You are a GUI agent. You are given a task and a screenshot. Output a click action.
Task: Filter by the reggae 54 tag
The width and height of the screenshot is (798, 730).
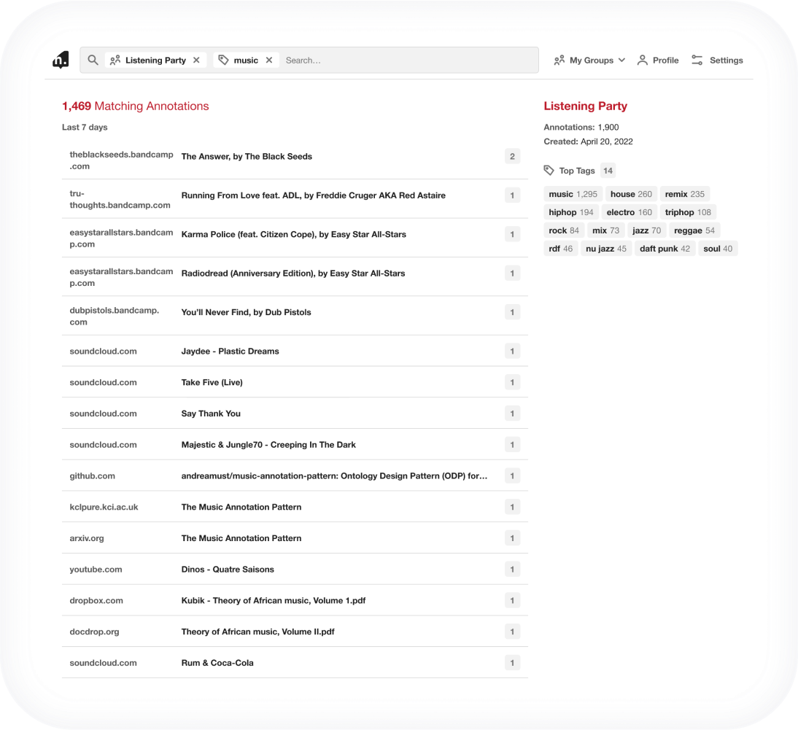point(694,230)
